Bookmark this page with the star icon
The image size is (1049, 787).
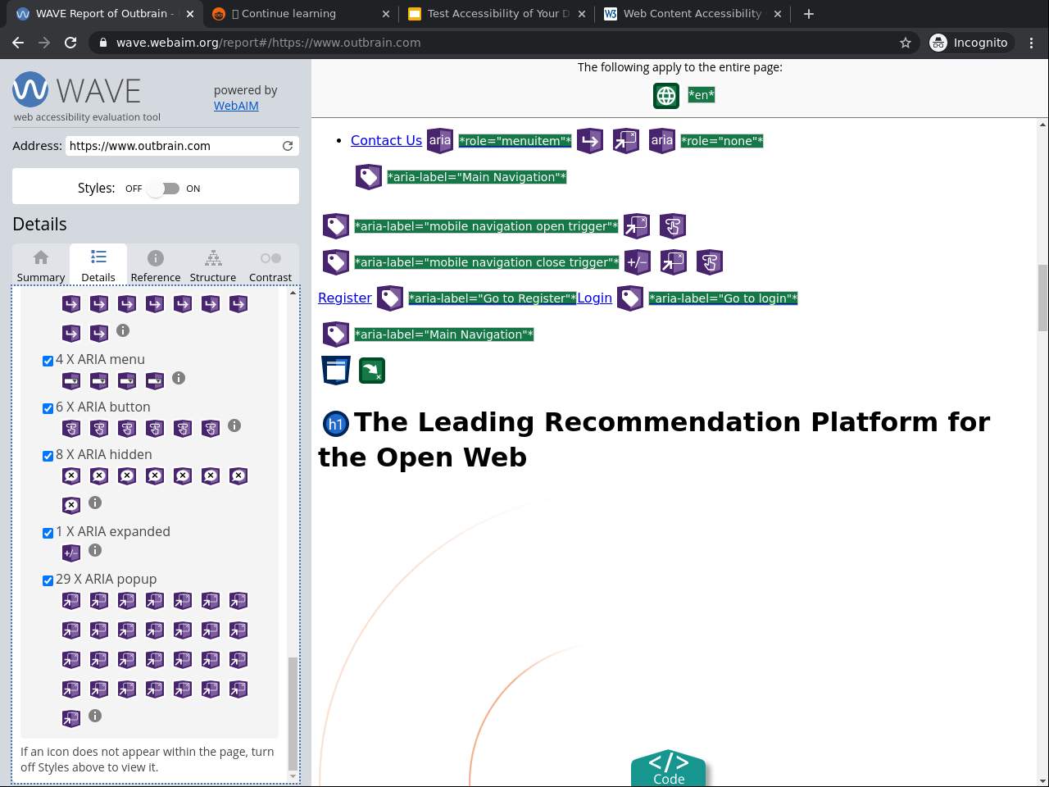click(906, 43)
